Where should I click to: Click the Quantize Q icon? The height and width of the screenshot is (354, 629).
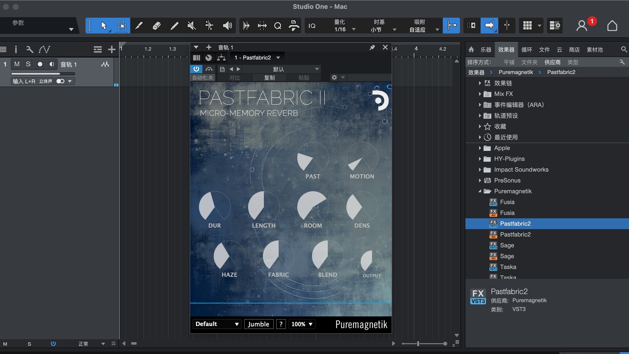coord(278,26)
